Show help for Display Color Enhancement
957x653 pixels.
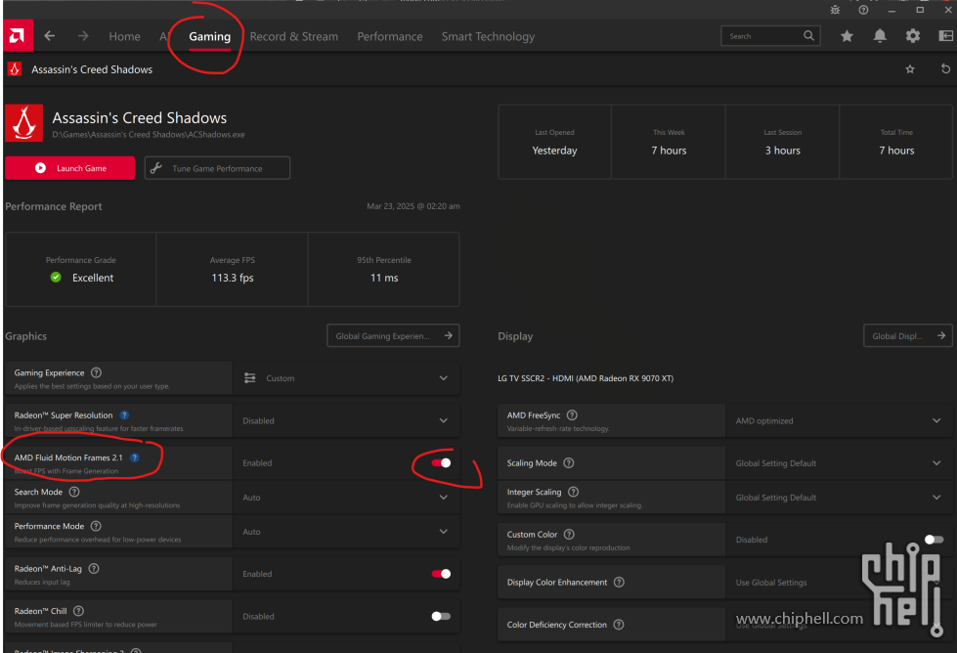619,582
